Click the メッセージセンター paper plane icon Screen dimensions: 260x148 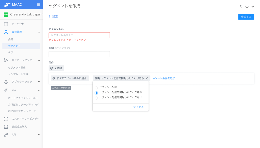tap(6, 60)
